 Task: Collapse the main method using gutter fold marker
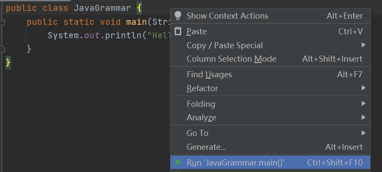(2, 23)
